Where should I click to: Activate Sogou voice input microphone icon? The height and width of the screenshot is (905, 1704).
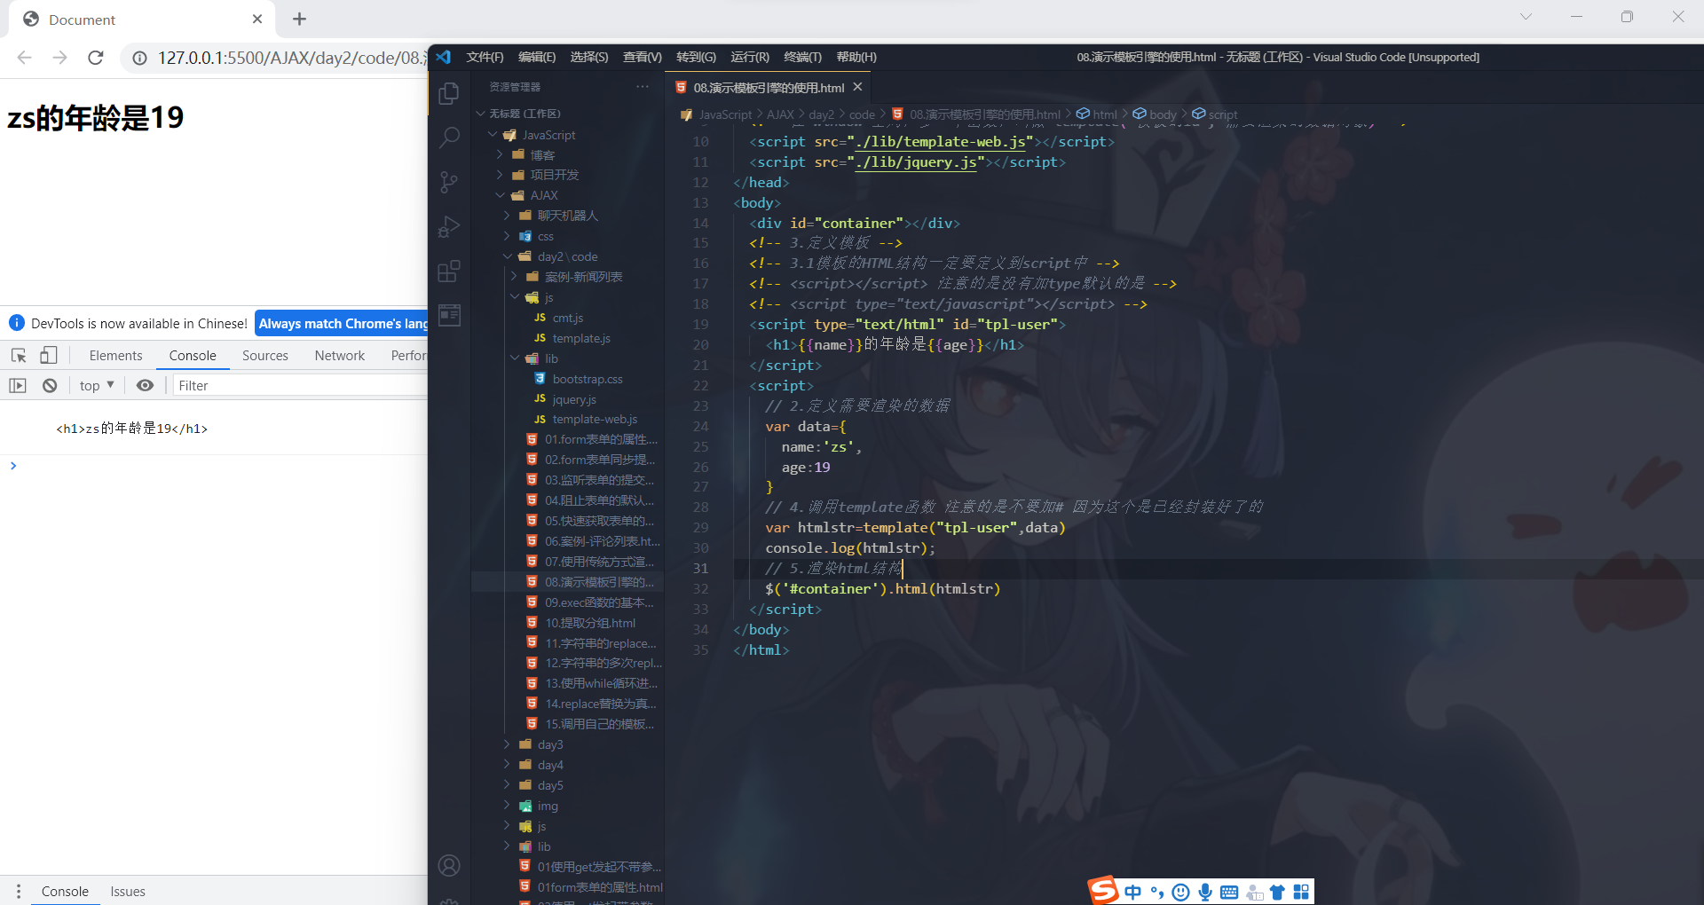(1204, 892)
